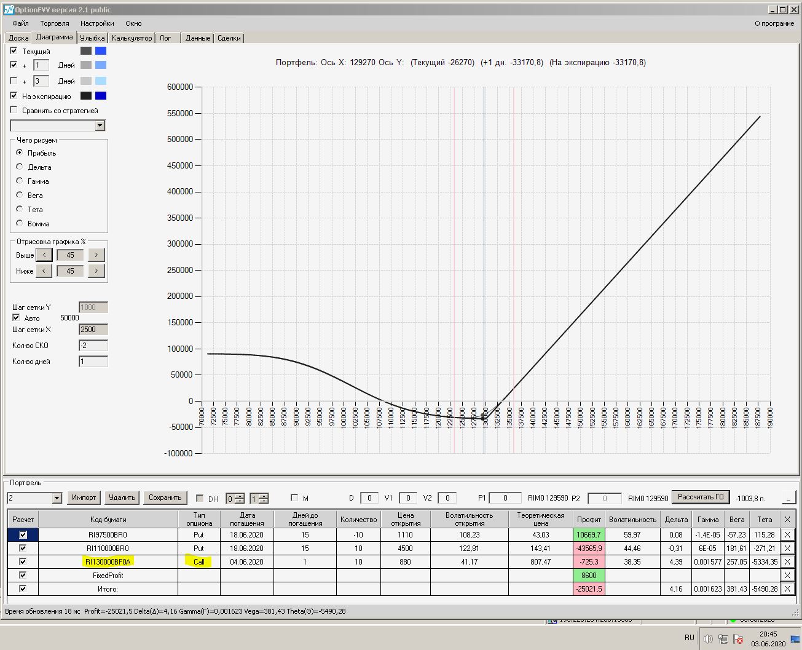This screenshot has width=802, height=650.
Task: Check the M checkbox in portfolio bar
Action: (x=294, y=498)
